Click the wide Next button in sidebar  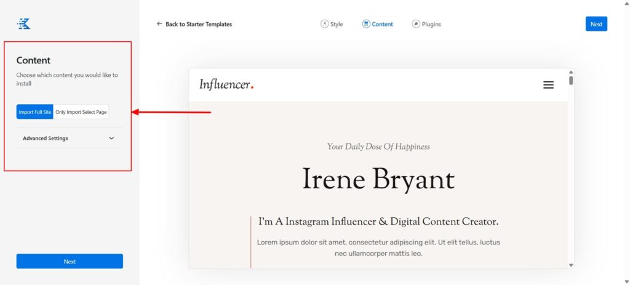tap(70, 261)
